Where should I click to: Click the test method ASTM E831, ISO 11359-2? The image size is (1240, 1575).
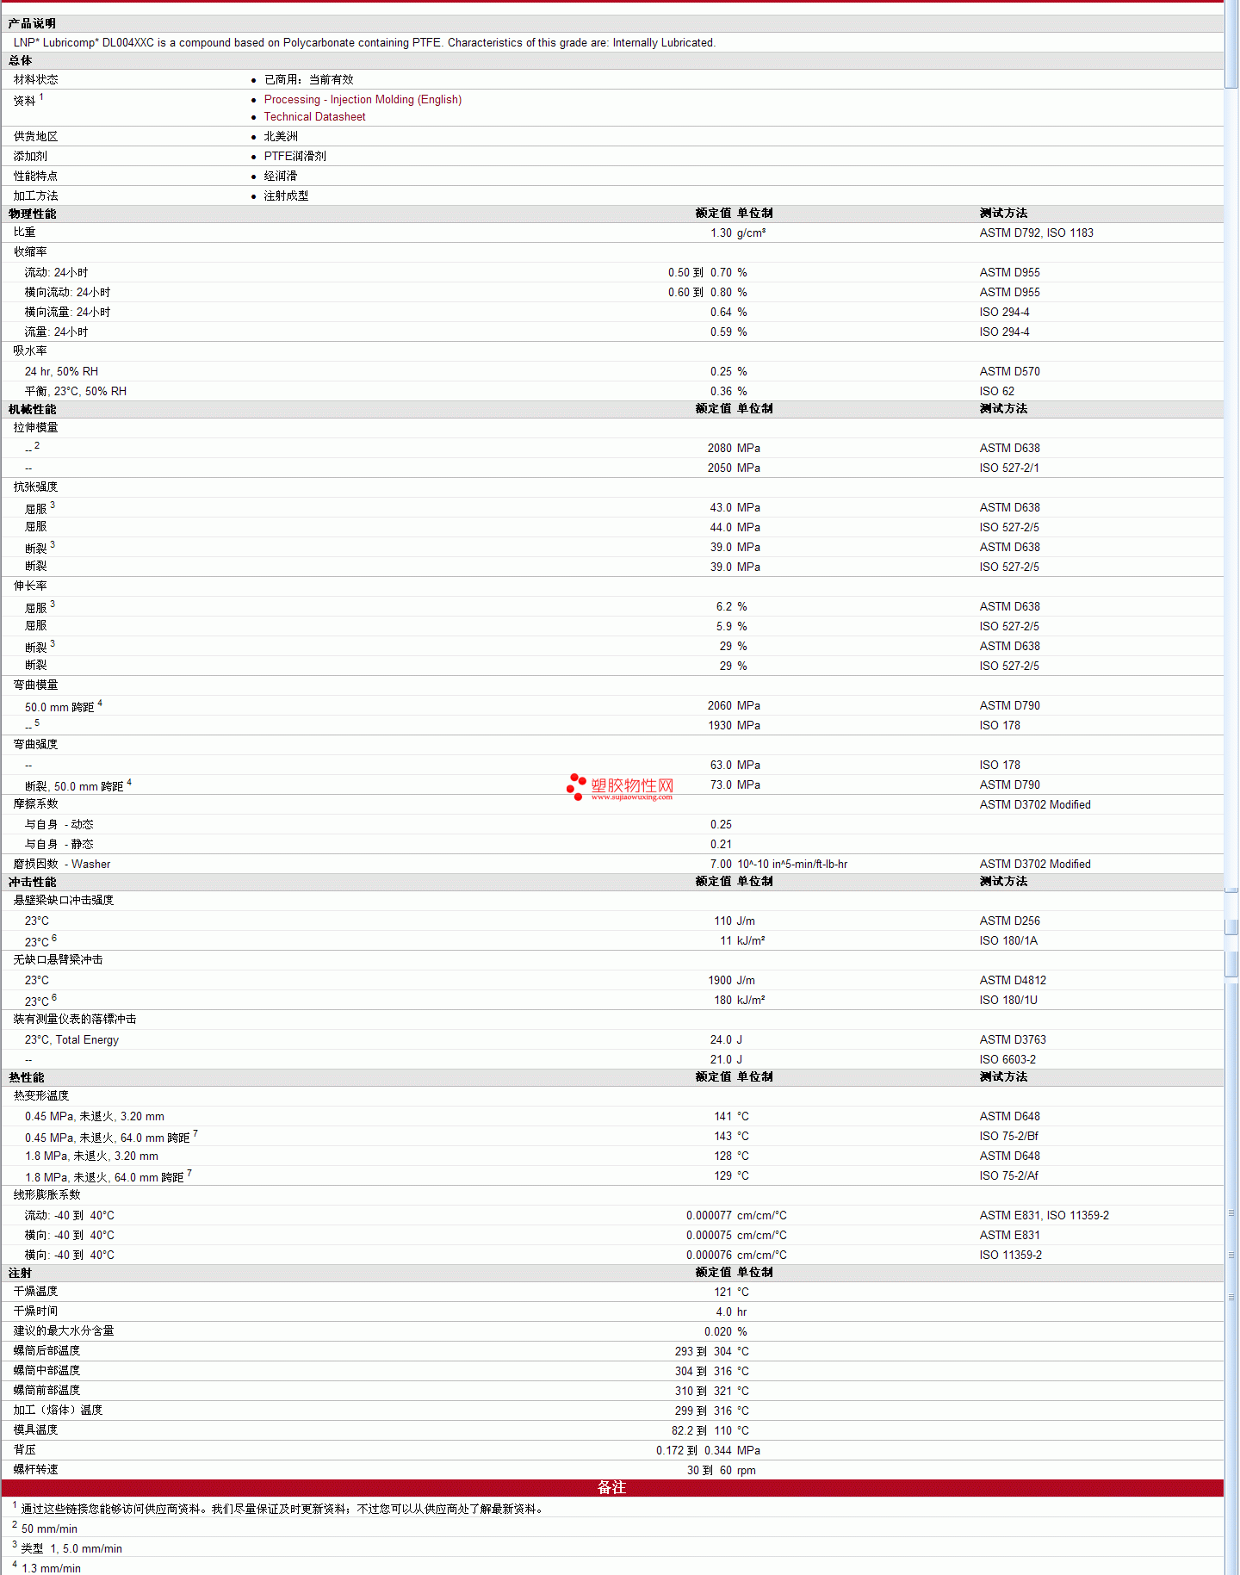(1045, 1215)
